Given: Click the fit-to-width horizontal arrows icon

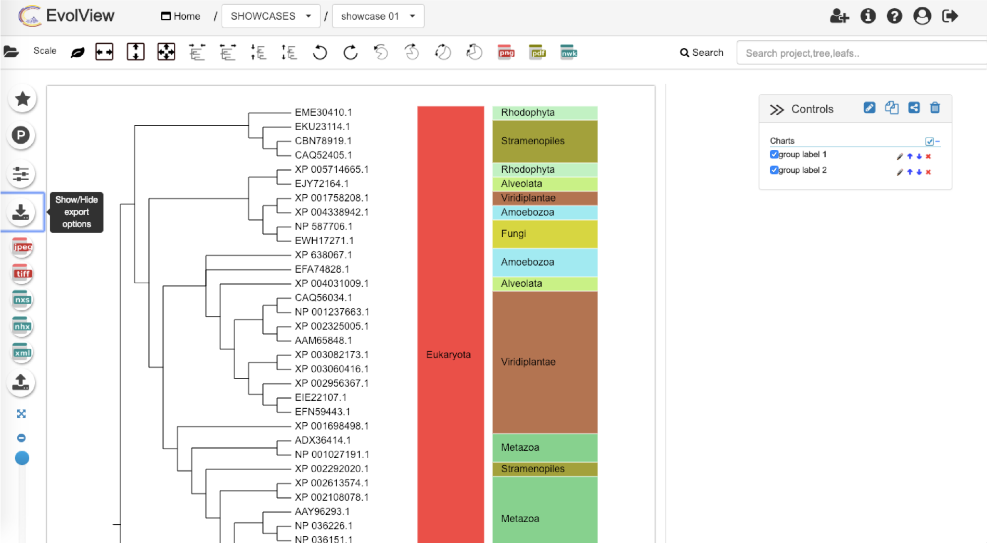Looking at the screenshot, I should click(104, 52).
